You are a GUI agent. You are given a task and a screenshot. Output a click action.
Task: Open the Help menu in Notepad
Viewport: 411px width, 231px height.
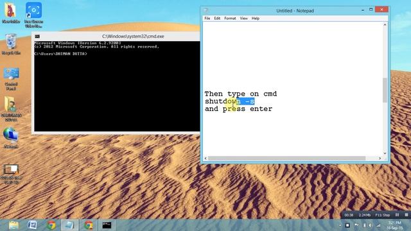[x=256, y=19]
